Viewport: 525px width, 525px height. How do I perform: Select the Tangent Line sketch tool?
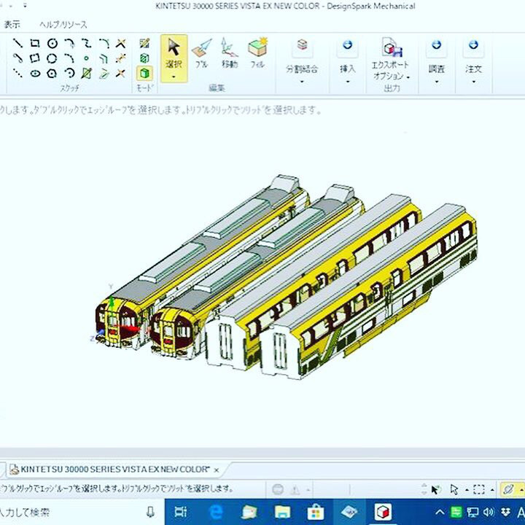coord(17,58)
